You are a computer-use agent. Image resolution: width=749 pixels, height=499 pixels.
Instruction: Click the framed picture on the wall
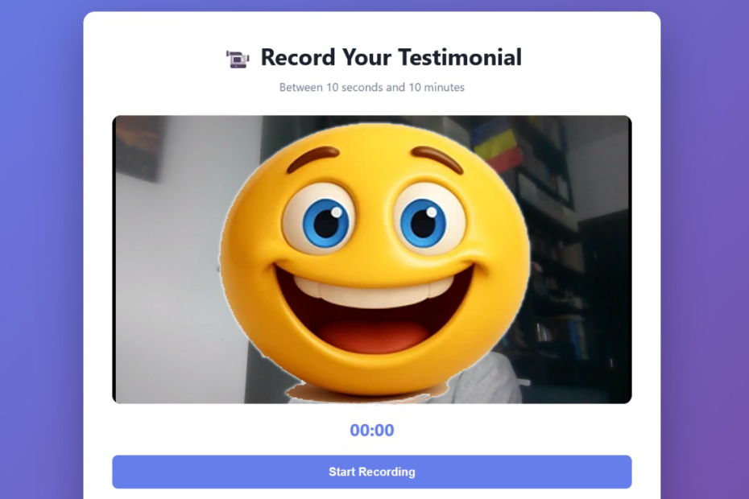[x=139, y=148]
